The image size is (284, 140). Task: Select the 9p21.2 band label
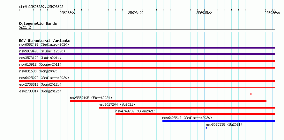(25, 27)
